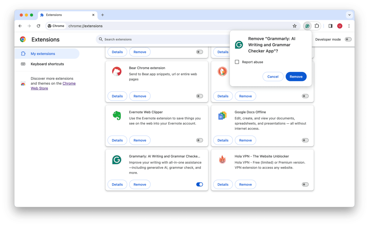Click the Evernote Web Clipper title text
This screenshot has width=369, height=226.
[x=146, y=112]
